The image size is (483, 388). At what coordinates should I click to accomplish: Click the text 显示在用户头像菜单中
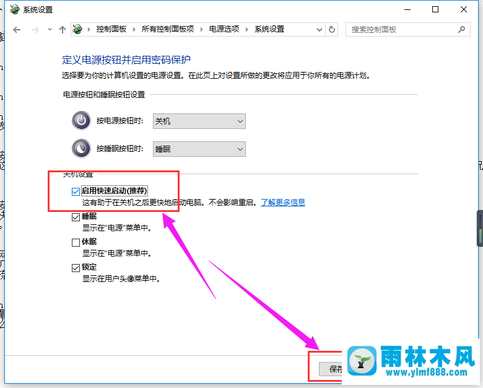click(x=121, y=279)
